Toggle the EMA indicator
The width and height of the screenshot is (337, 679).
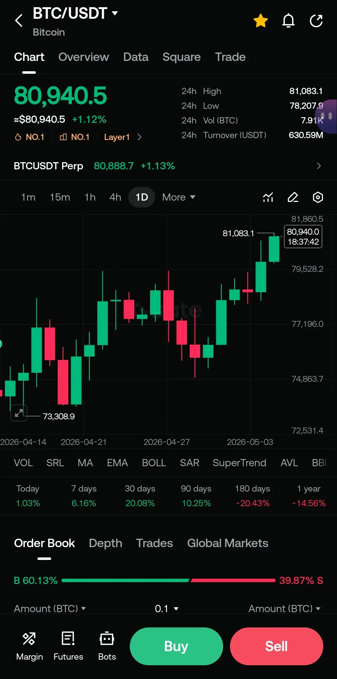[117, 463]
